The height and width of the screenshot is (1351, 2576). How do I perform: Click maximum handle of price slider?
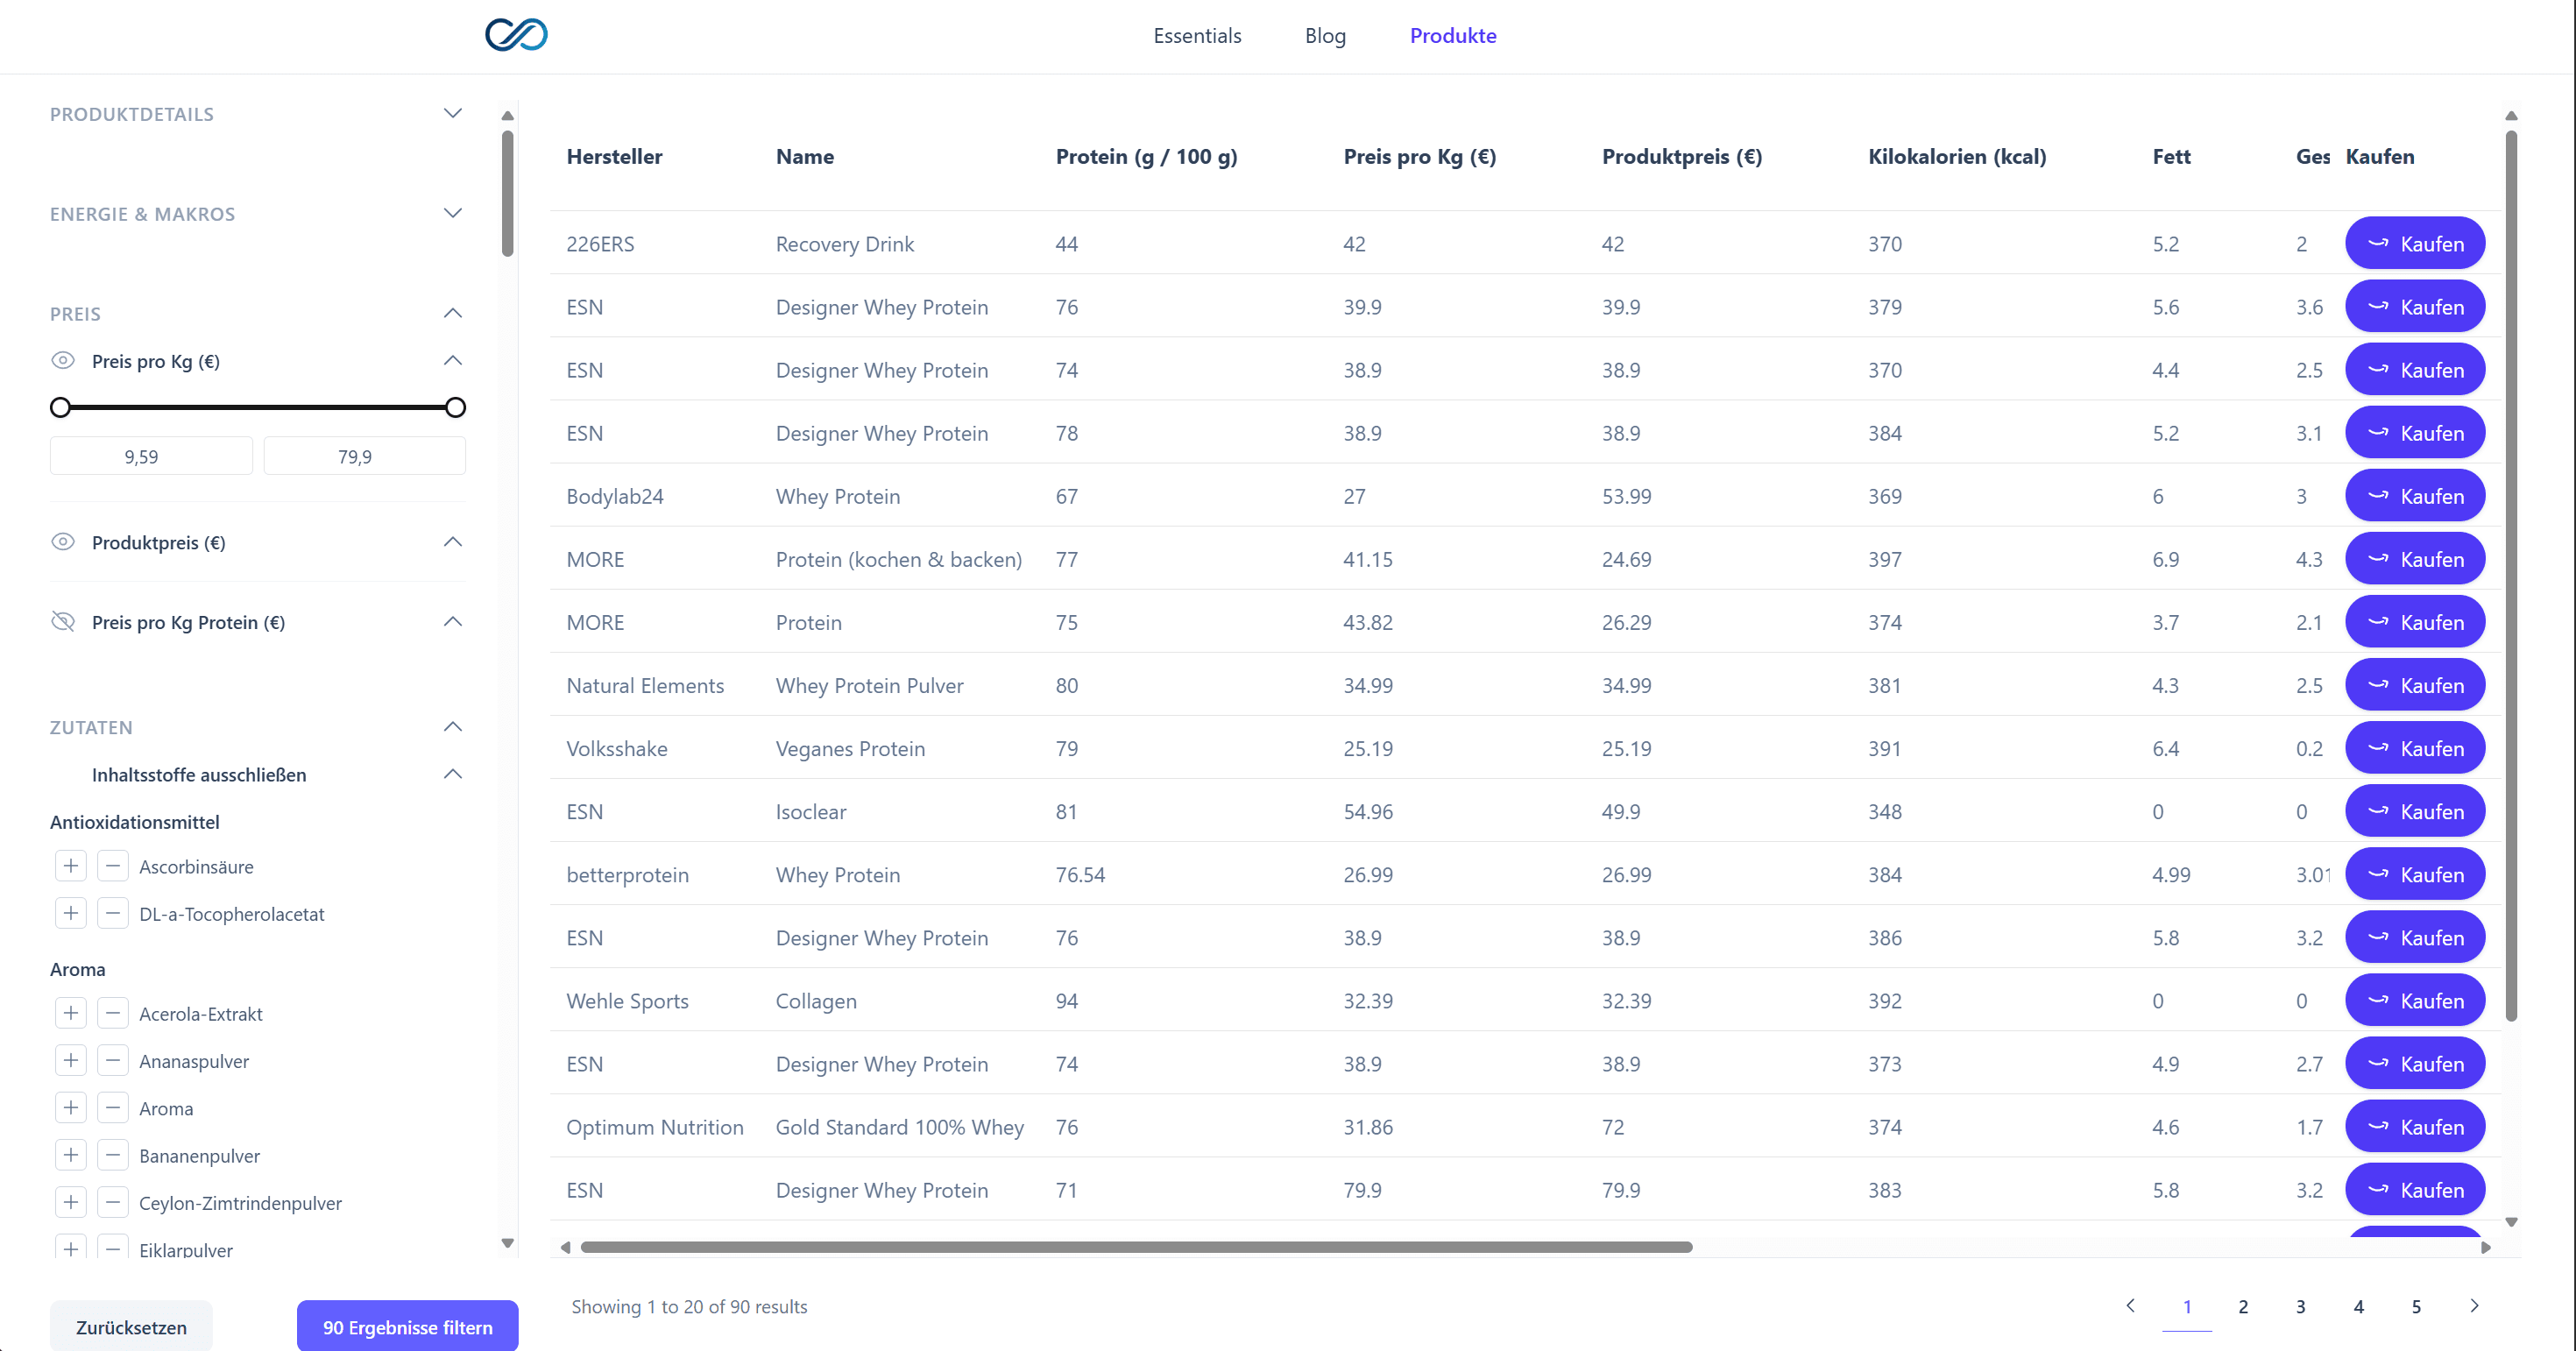point(455,407)
